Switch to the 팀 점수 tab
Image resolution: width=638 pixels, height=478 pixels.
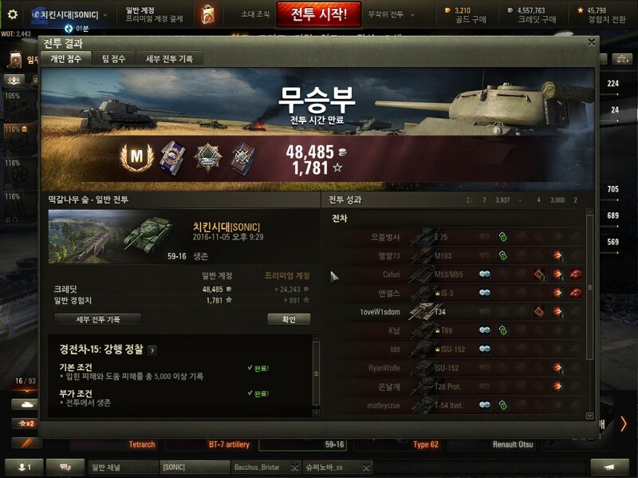113,59
